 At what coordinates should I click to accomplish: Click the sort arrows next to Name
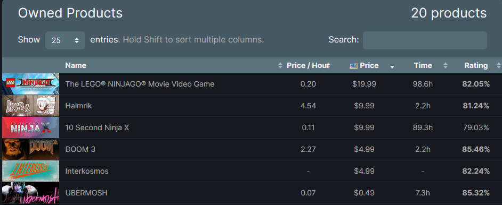click(280, 65)
